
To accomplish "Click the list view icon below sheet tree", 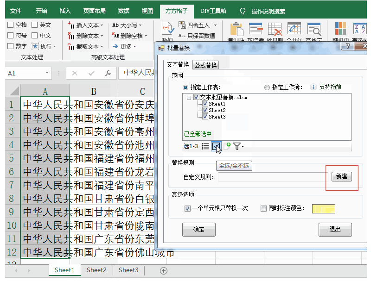I will click(205, 146).
